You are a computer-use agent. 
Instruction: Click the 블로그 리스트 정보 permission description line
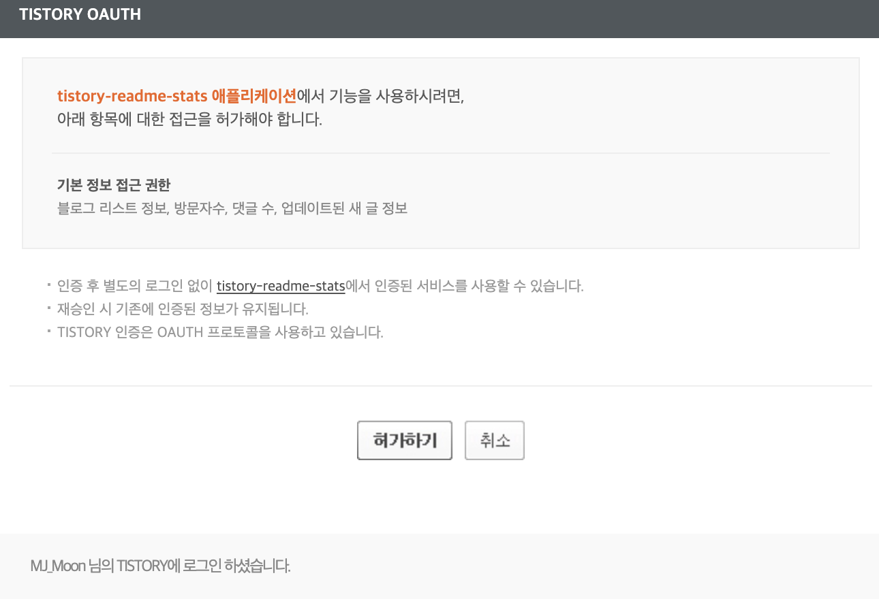232,208
